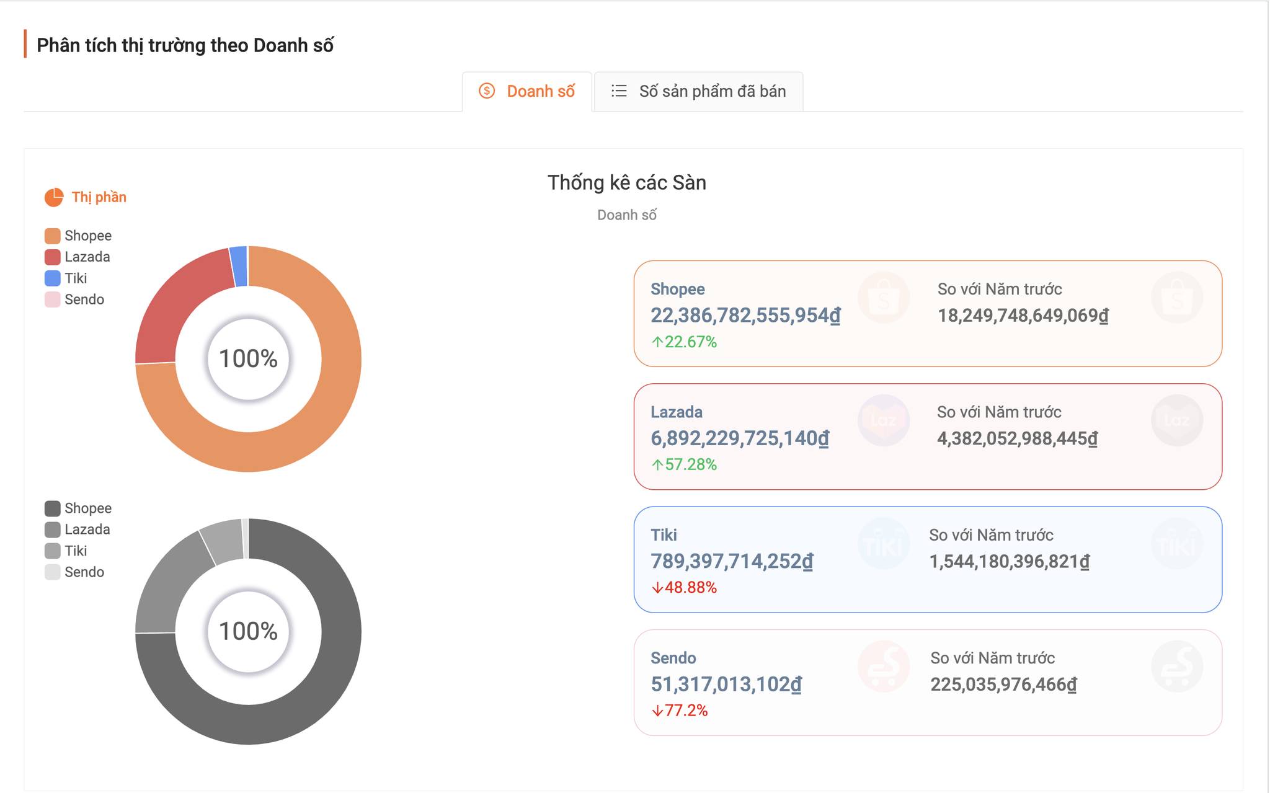Viewport: 1270px width, 793px height.
Task: Click the orange Thị phần pie icon
Action: pos(54,197)
